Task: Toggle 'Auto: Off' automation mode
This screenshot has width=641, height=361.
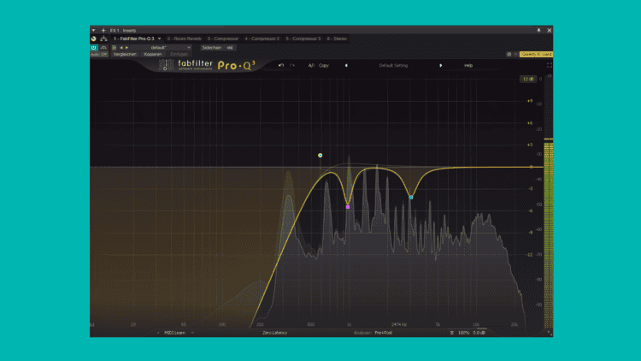Action: point(99,54)
